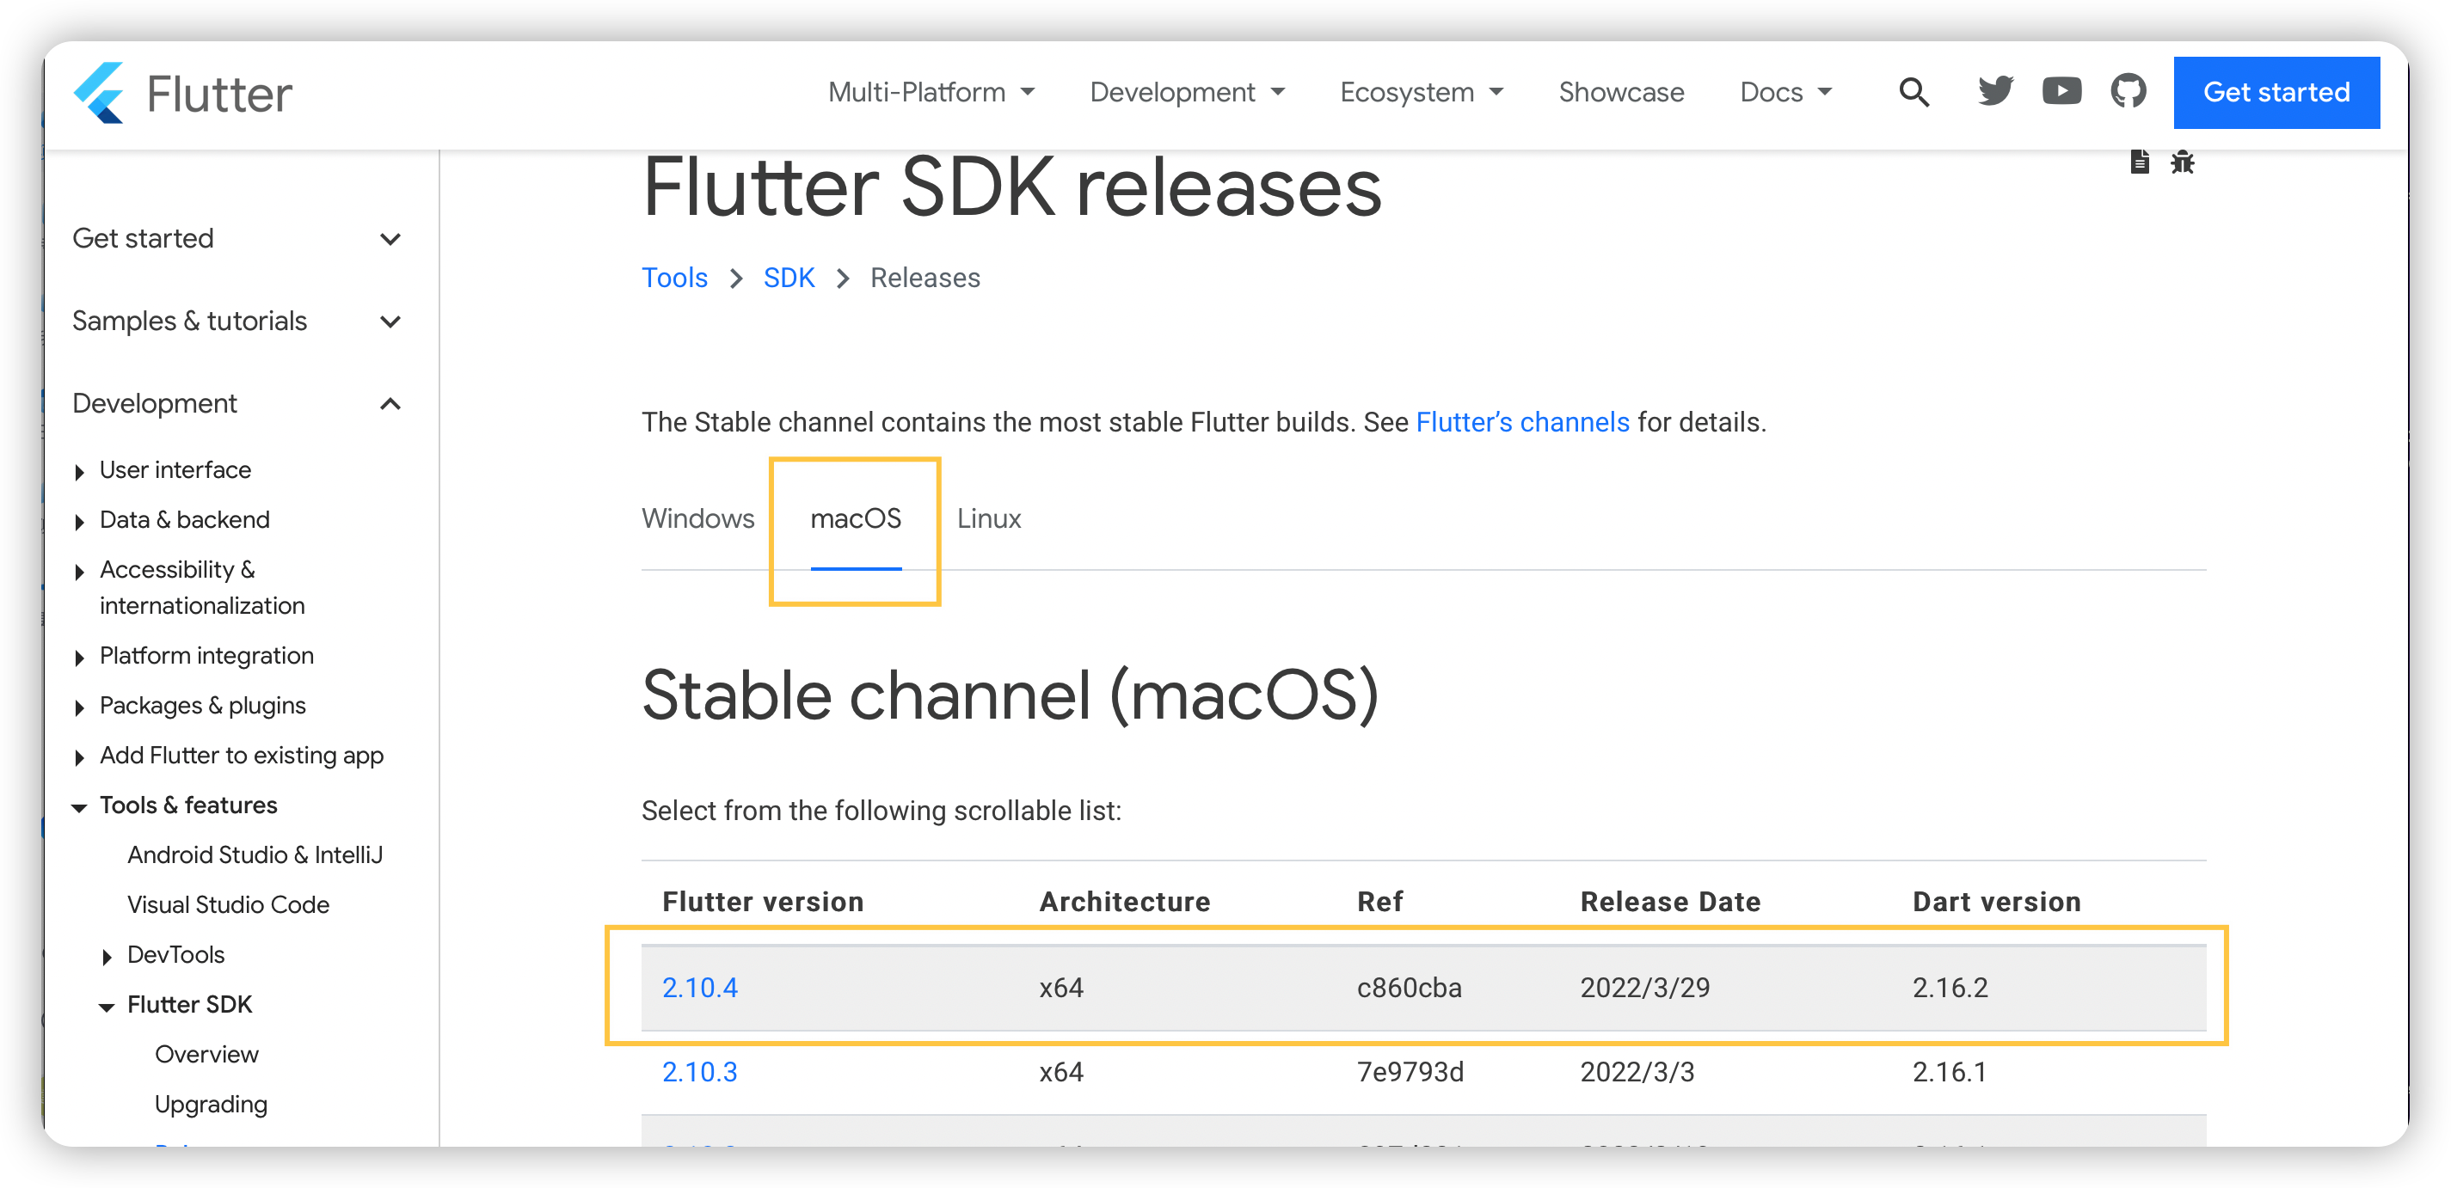
Task: Go to the Showcase page
Action: [x=1620, y=92]
